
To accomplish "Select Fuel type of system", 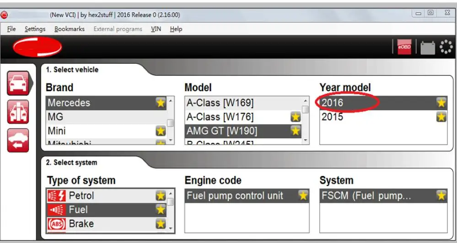I will pyautogui.click(x=107, y=210).
